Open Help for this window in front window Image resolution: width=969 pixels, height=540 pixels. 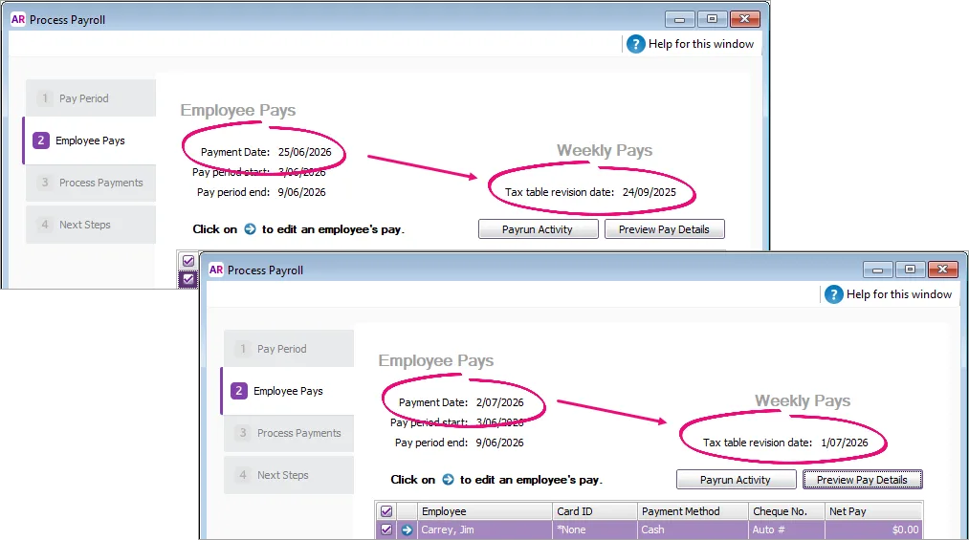tap(888, 294)
